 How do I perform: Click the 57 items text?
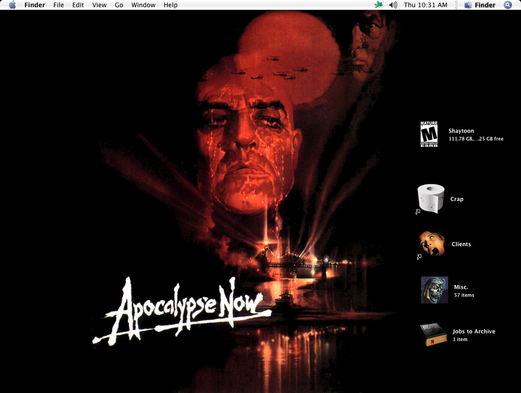(464, 295)
